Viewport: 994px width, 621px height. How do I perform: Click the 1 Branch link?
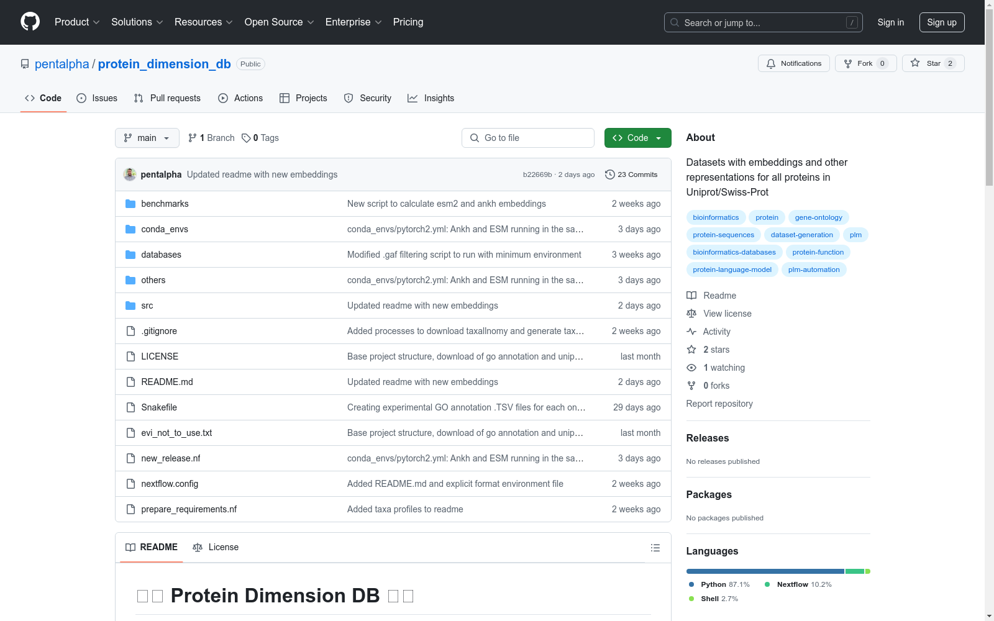pyautogui.click(x=211, y=138)
